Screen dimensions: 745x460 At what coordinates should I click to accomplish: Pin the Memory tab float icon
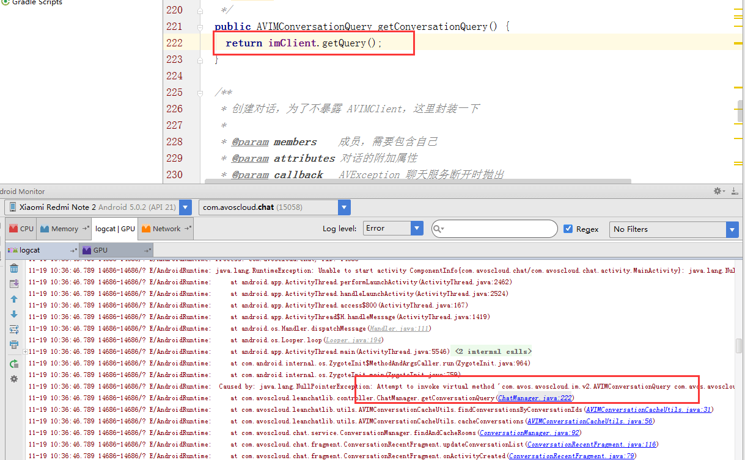[x=85, y=229]
